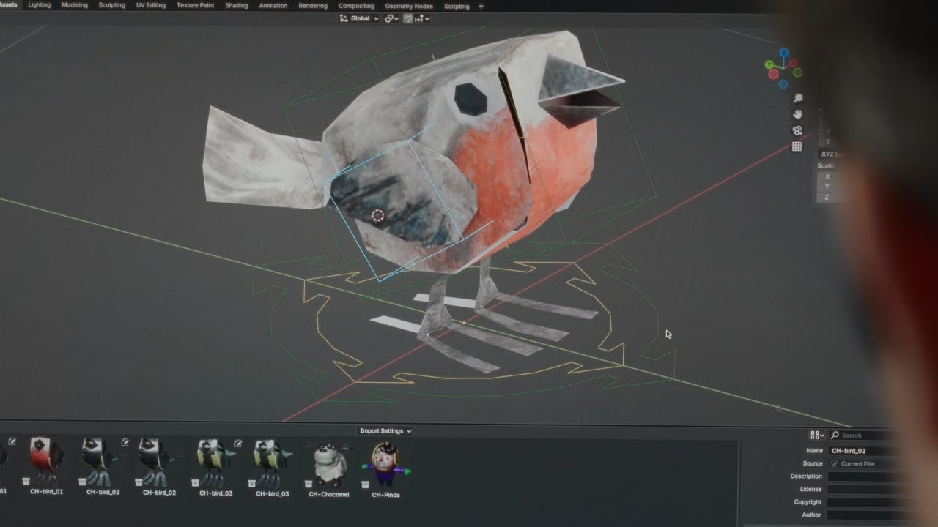Open the snapping options dropdown
This screenshot has width=938, height=527.
[x=422, y=18]
